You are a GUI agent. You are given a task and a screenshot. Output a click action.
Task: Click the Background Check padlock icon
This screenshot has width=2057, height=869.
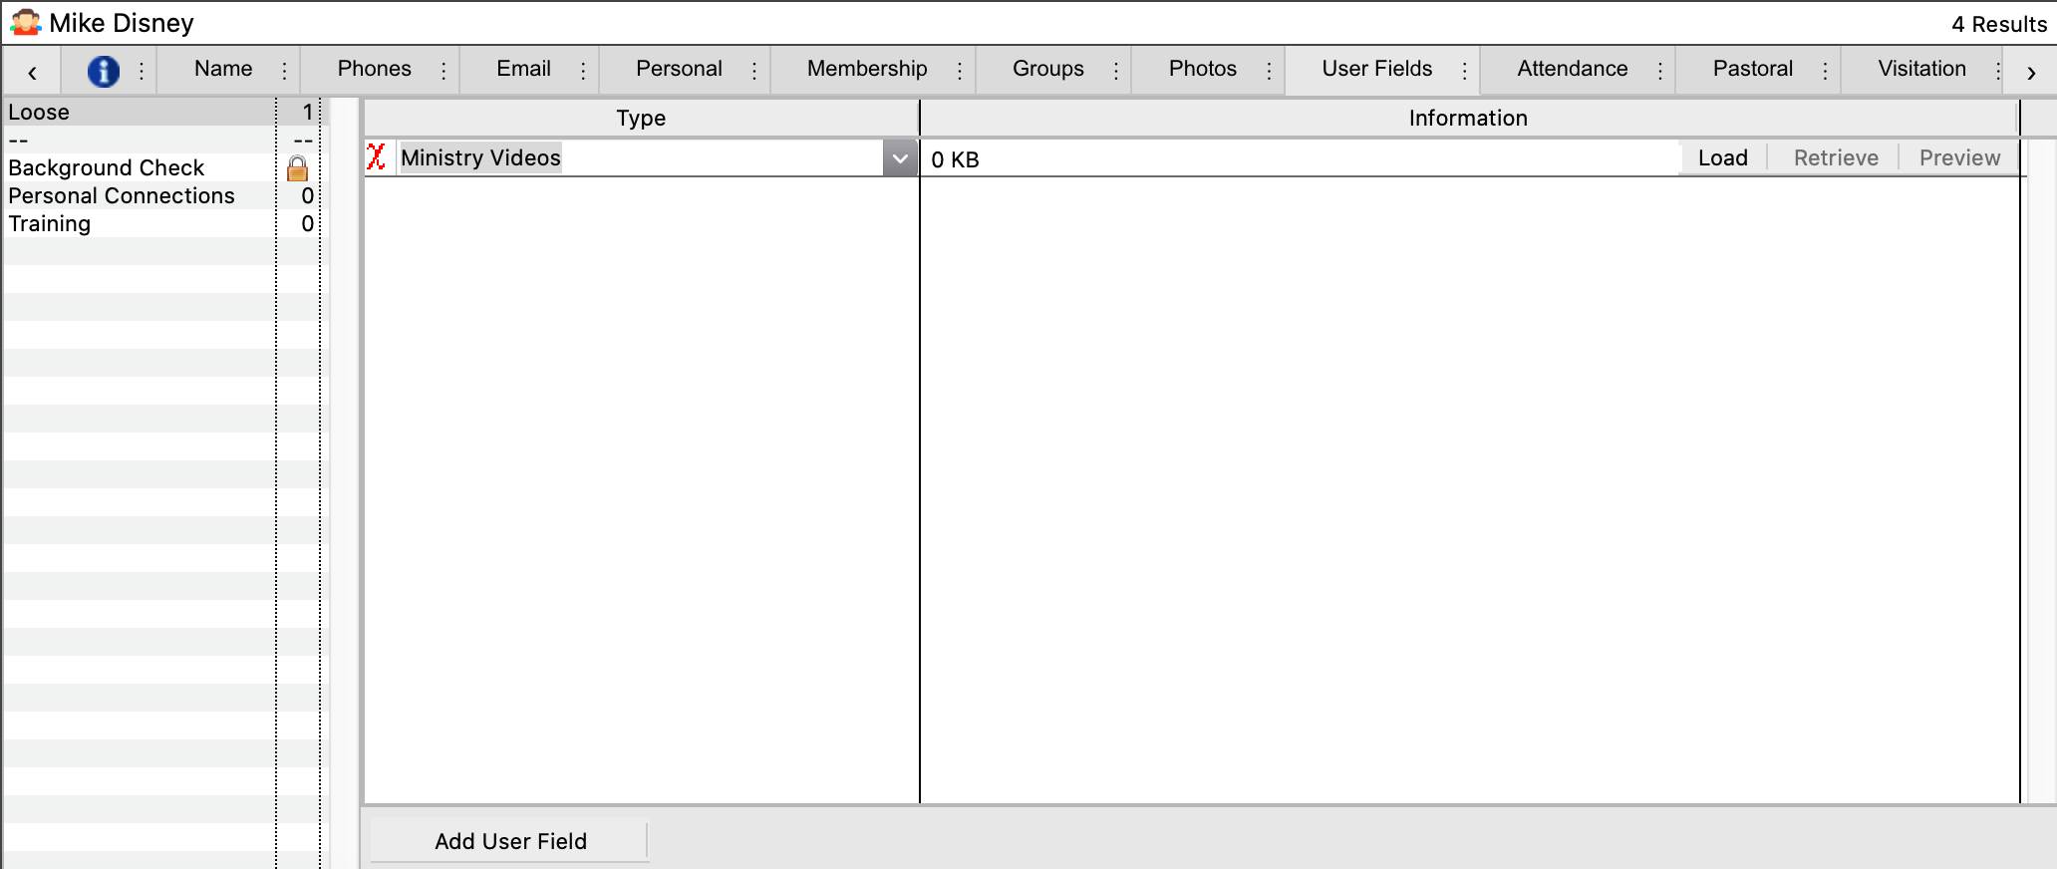(x=297, y=168)
